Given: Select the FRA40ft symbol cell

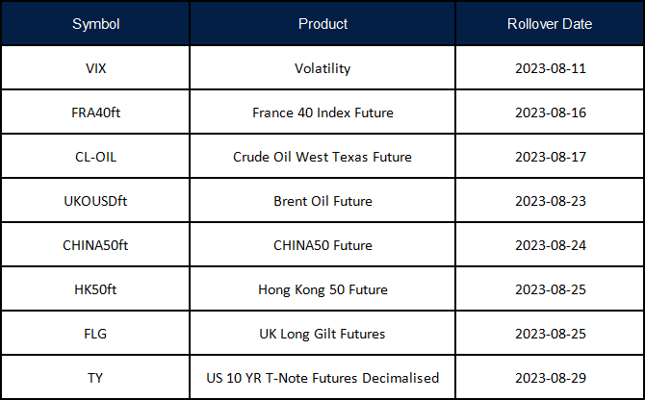Looking at the screenshot, I should coord(95,112).
